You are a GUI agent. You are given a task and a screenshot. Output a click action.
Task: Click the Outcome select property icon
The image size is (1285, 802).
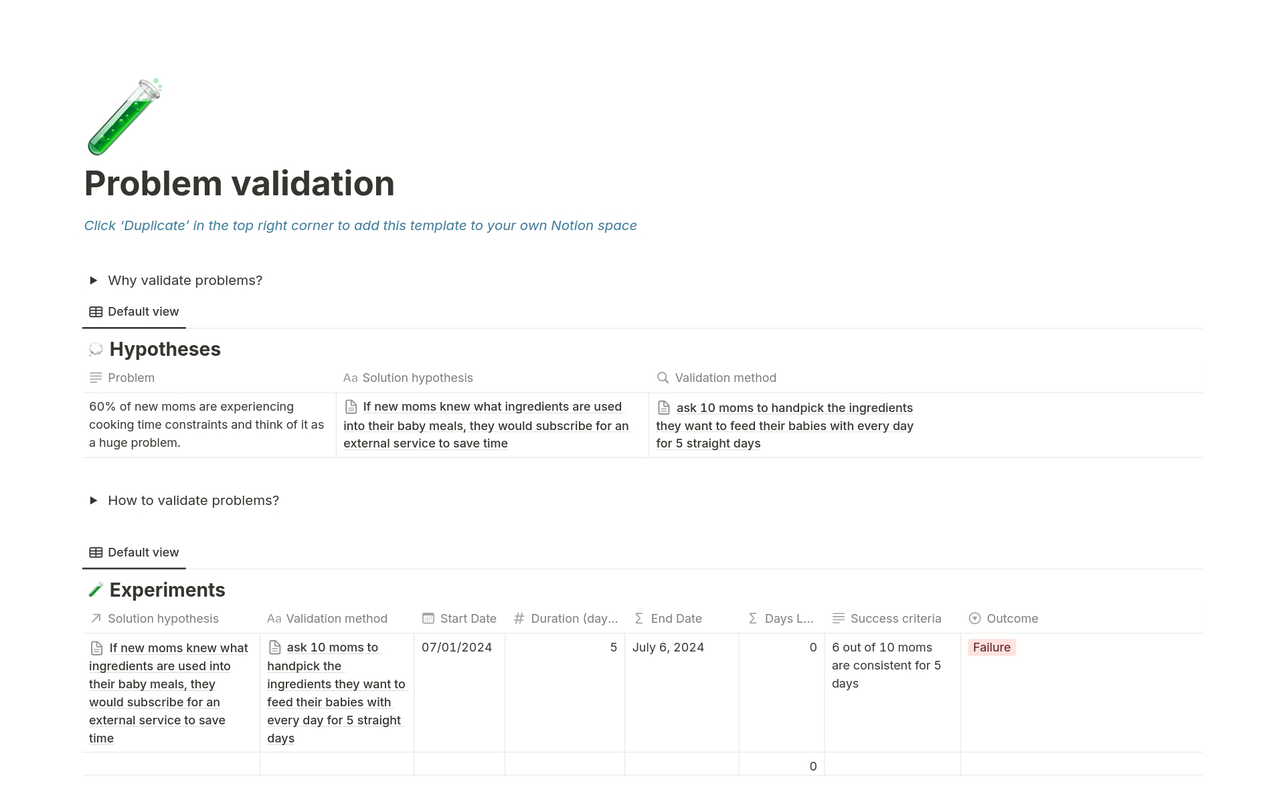[974, 619]
